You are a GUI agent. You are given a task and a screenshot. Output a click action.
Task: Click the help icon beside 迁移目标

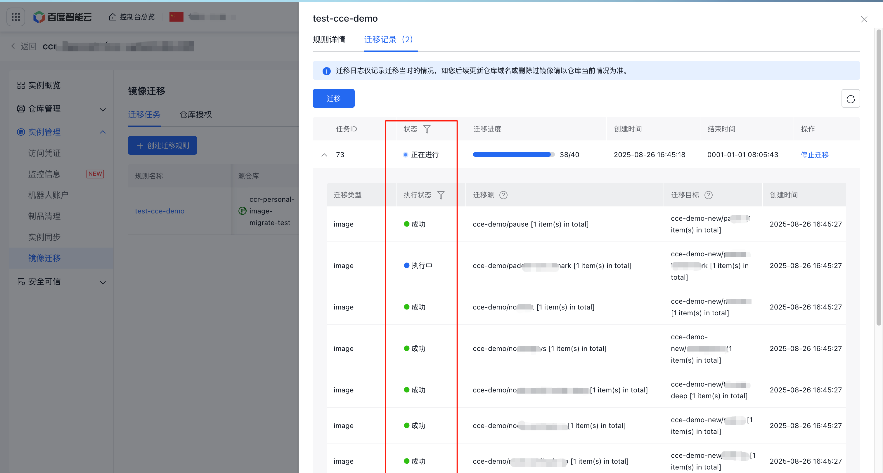[x=708, y=195]
